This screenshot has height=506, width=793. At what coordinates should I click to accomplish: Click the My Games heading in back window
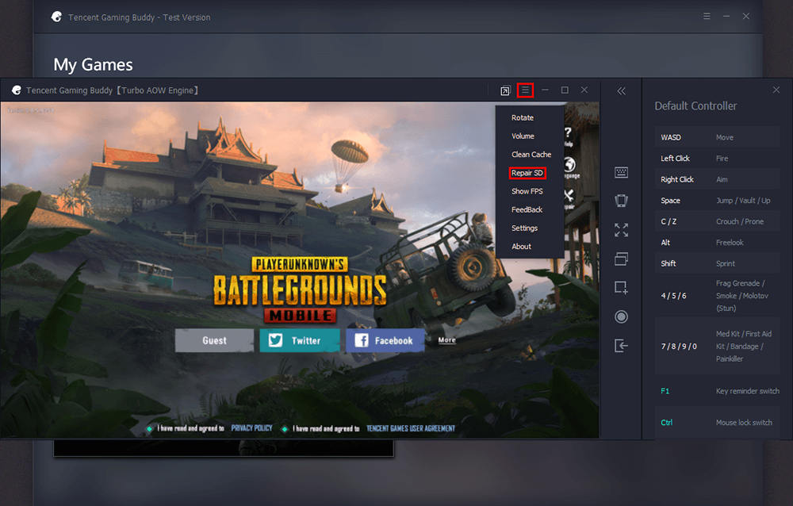click(93, 65)
